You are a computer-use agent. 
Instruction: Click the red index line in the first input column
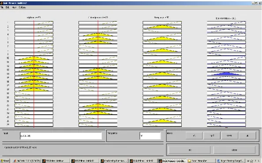tap(34, 74)
